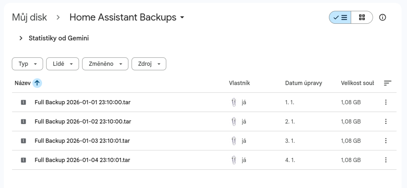Click owner label já on 2026-01-01 row
Image resolution: width=407 pixels, height=188 pixels.
click(244, 102)
